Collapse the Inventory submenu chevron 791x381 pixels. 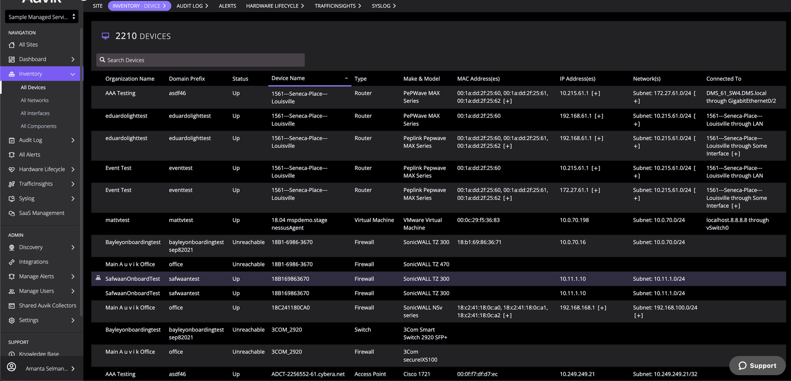73,74
